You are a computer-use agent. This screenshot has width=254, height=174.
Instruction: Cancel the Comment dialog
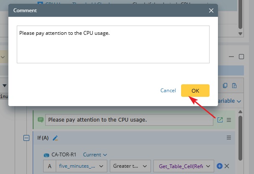(168, 91)
